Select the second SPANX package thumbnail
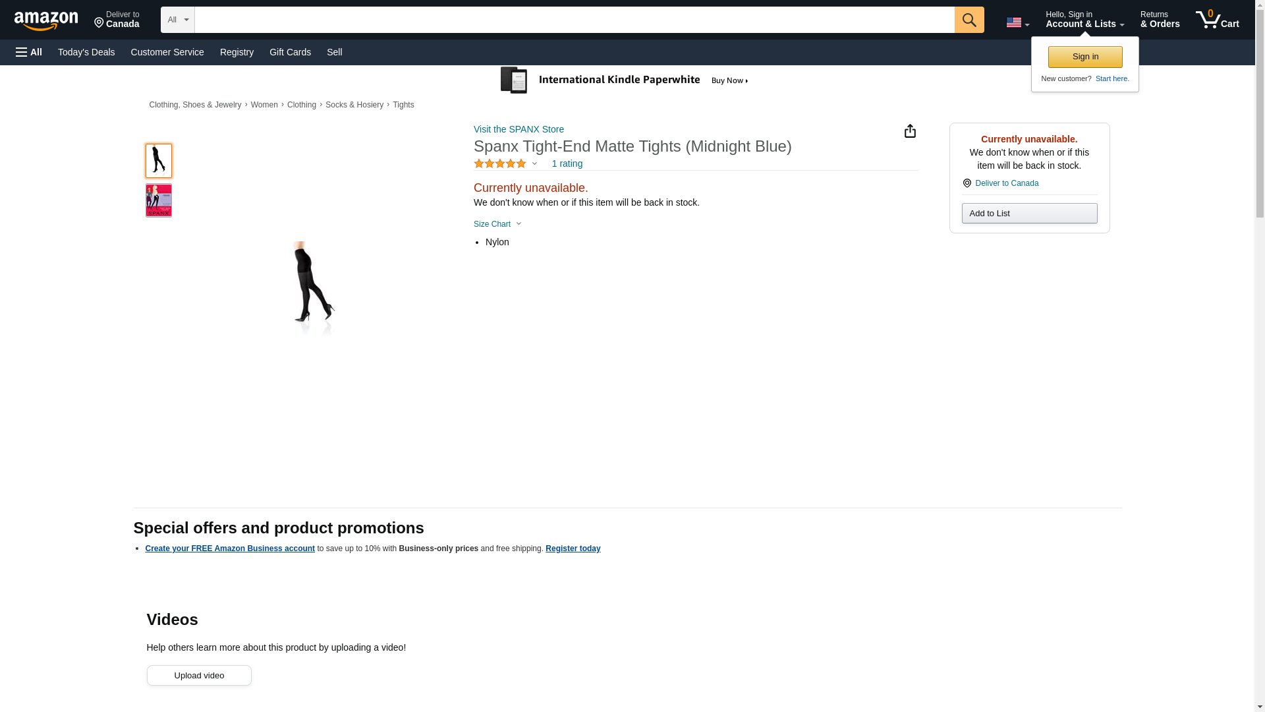This screenshot has height=712, width=1265. pyautogui.click(x=159, y=200)
